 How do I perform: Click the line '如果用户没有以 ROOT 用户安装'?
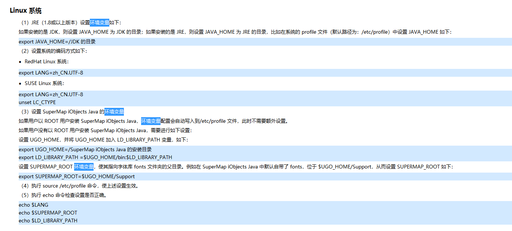pos(105,130)
